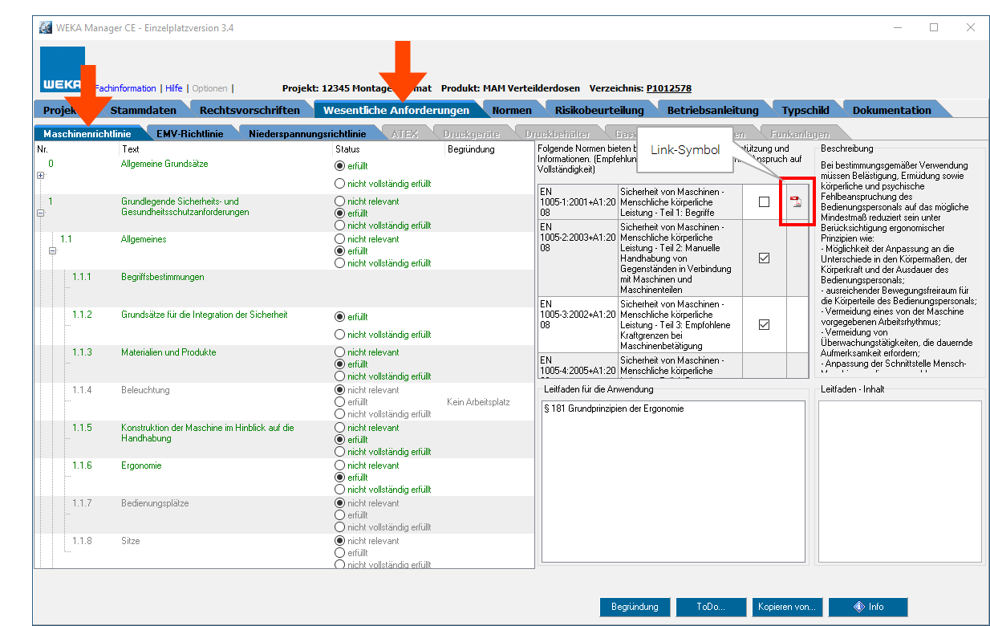Switch to the Risikobeurteilung tab
990x626 pixels.
(600, 110)
